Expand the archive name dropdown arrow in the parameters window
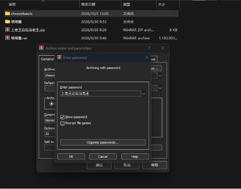Image resolution: width=241 pixels, height=189 pixels. point(160,76)
